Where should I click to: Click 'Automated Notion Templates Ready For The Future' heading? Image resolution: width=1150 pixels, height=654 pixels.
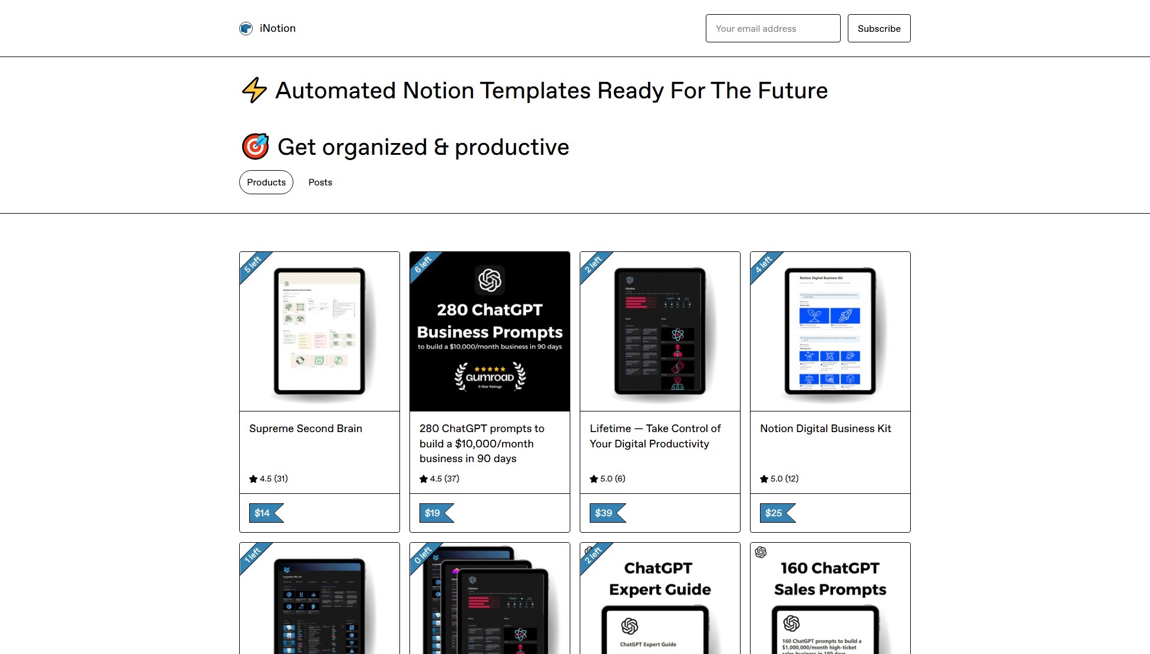pos(551,91)
